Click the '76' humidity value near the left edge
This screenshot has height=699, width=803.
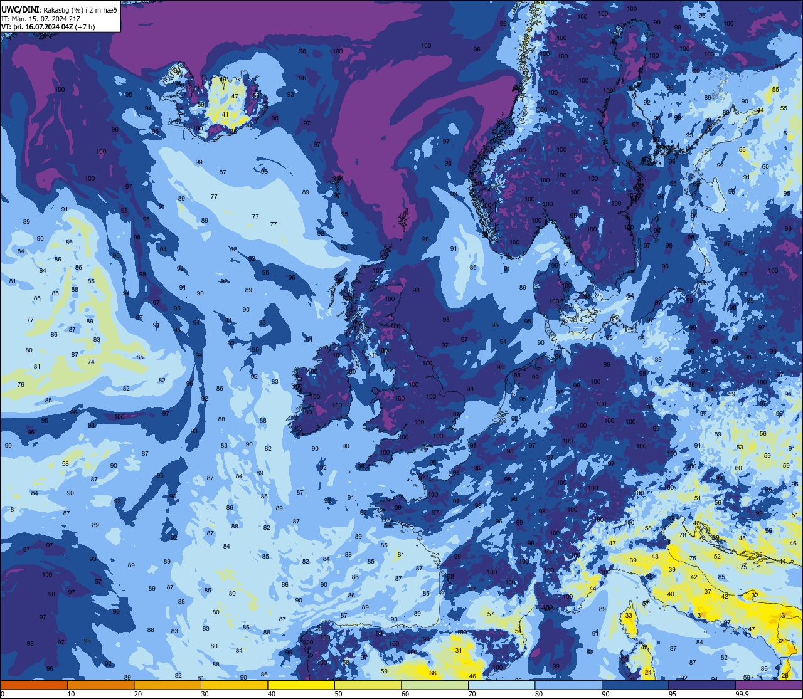click(21, 385)
